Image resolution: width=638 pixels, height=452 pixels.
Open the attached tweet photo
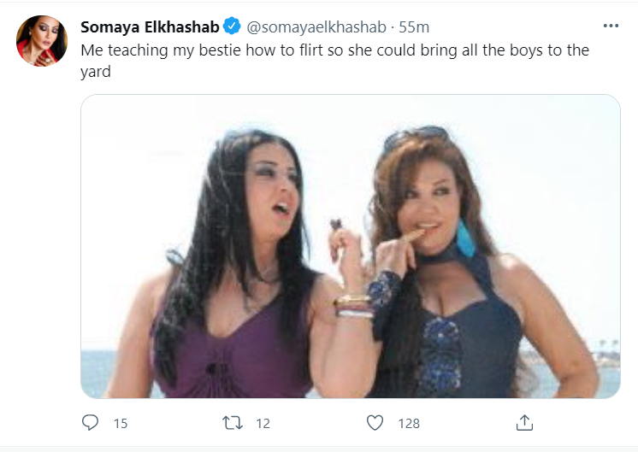(351, 246)
